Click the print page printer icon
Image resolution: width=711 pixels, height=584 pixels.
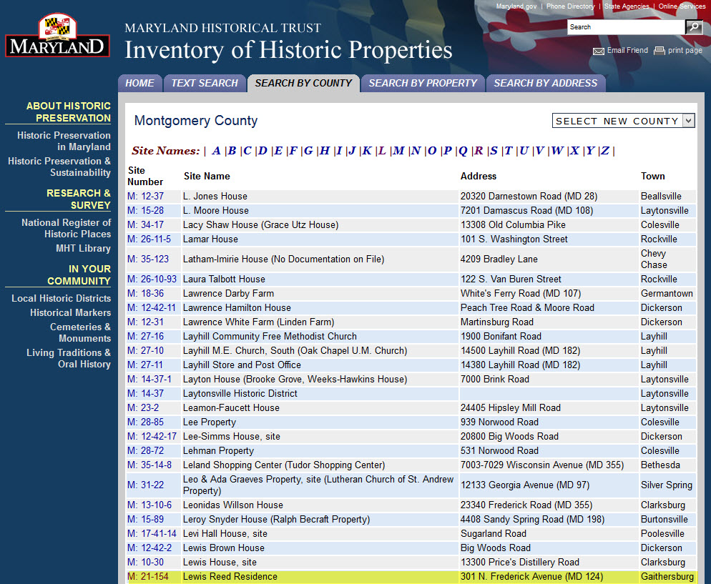[x=659, y=51]
